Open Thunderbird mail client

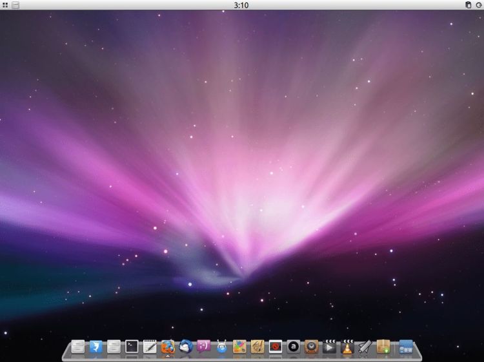point(186,347)
